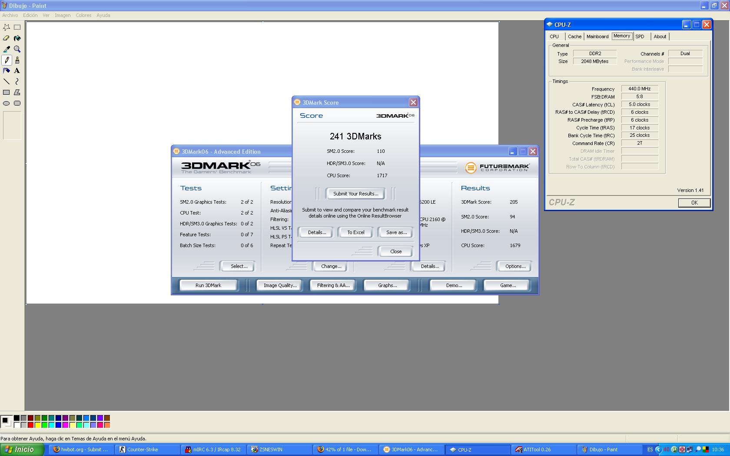Switch to mIRC 6.3 taskbar item
Viewport: 730px width, 456px height.
point(213,449)
